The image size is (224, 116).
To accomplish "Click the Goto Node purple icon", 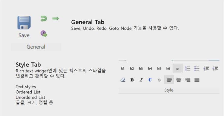I will [x=44, y=34].
